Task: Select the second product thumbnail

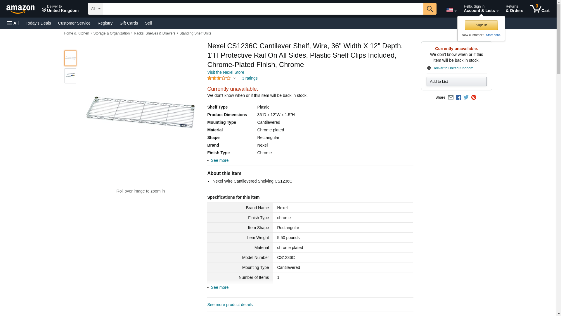Action: pos(70,76)
